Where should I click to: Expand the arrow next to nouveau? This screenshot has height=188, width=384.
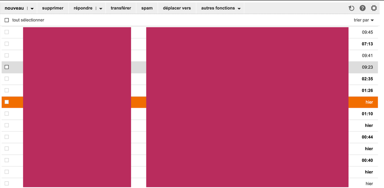tap(32, 8)
